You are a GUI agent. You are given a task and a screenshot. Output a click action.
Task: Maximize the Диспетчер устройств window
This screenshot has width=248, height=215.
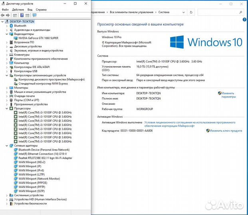[75, 4]
